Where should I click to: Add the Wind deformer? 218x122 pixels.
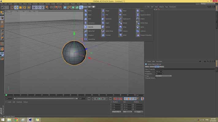click(124, 35)
